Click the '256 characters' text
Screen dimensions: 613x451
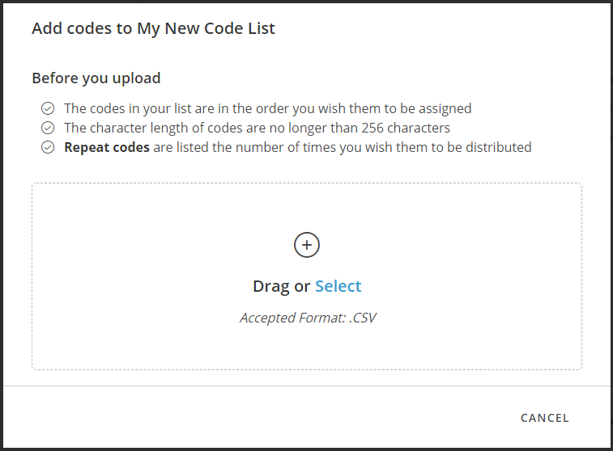point(406,128)
